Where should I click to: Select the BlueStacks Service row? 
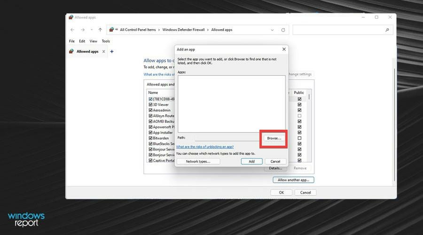[x=164, y=144]
